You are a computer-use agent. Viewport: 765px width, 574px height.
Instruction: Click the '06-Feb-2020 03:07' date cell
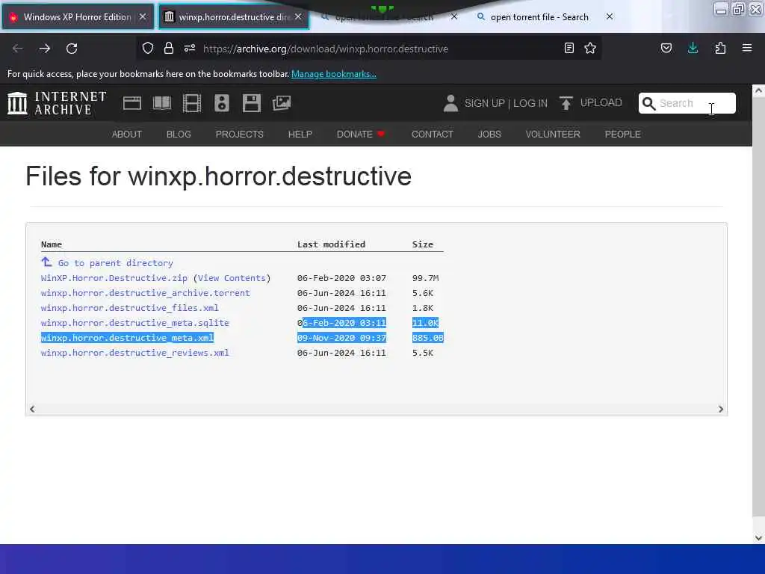(x=341, y=278)
